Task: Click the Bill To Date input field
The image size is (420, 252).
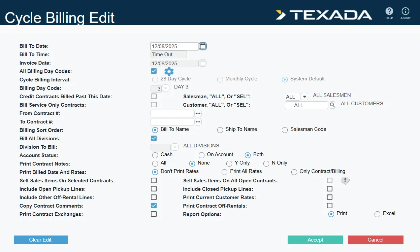Action: [x=174, y=46]
